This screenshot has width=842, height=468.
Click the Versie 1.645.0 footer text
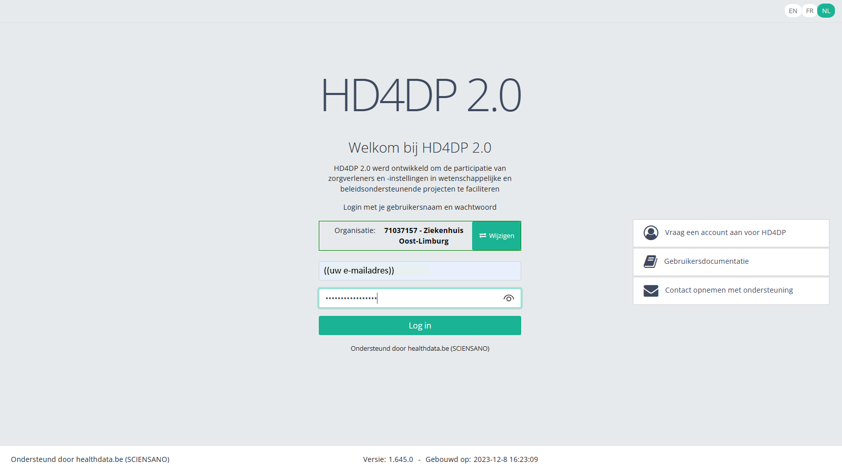click(x=388, y=459)
